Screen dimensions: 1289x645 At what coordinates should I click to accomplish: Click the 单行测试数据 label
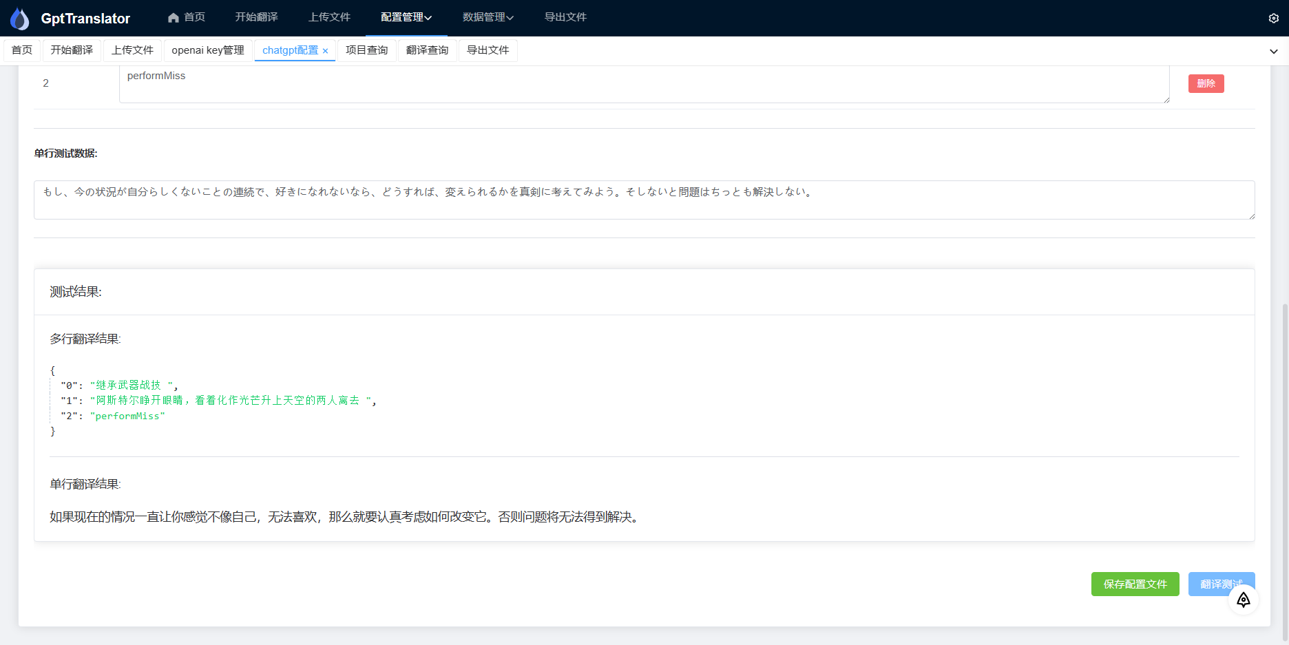pyautogui.click(x=66, y=154)
